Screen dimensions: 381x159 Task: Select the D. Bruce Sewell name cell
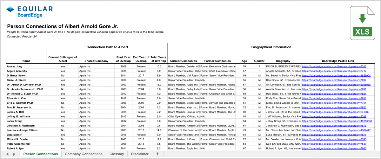27,76
